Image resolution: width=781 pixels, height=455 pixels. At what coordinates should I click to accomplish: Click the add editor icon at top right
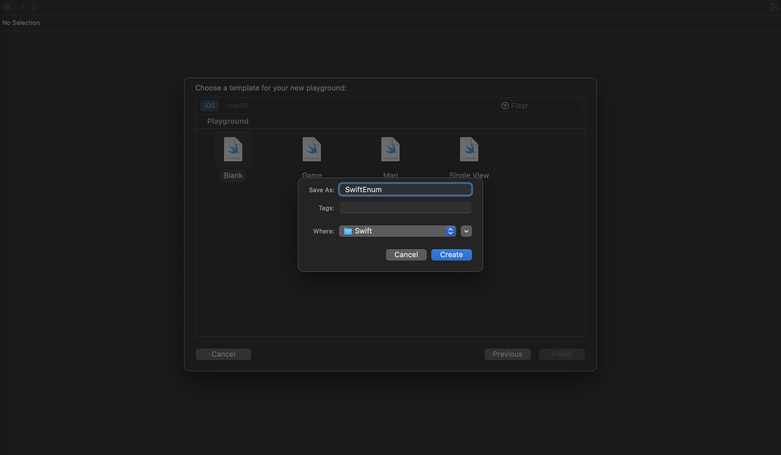tap(774, 7)
